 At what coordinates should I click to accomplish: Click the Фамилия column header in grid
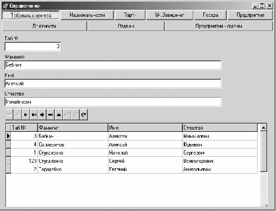coord(73,128)
